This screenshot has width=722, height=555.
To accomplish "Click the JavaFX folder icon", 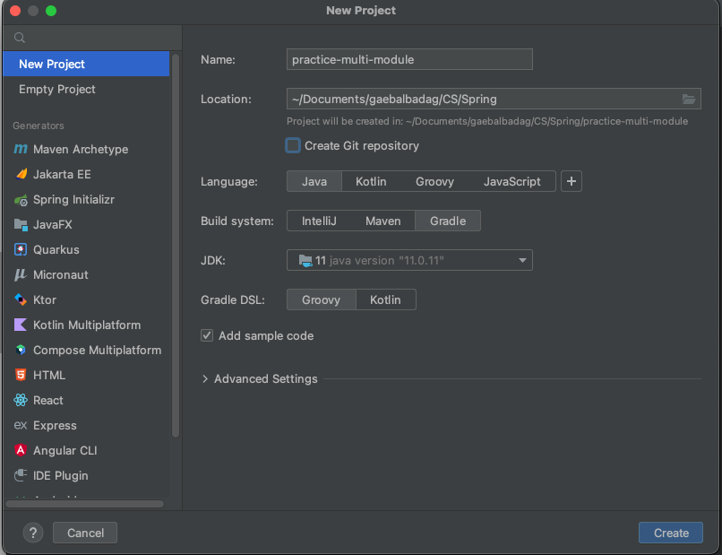I will tap(21, 224).
